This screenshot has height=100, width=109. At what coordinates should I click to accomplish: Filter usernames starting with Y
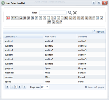57,22
